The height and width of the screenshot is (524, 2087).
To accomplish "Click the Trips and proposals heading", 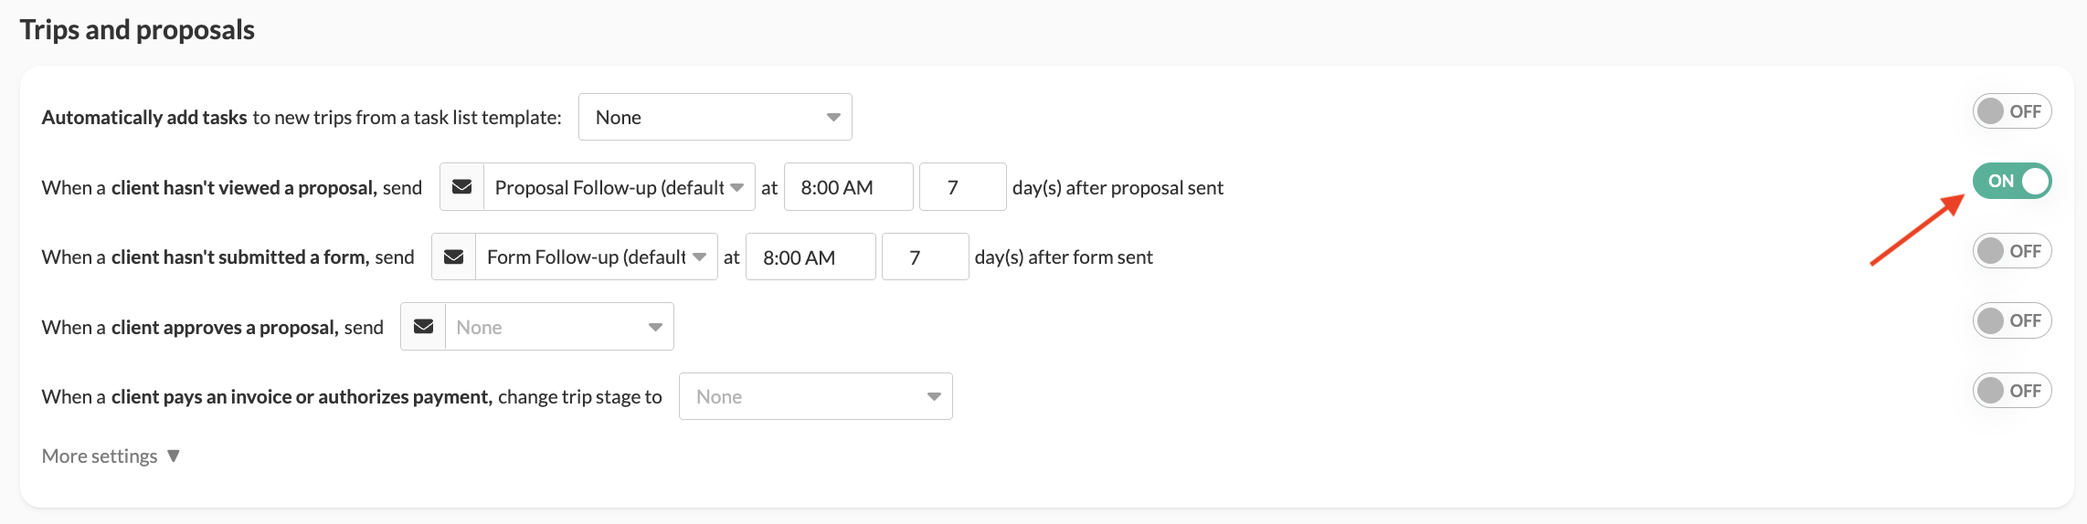I will point(137,30).
